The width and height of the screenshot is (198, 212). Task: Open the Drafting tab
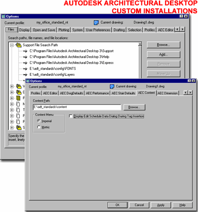119,30
